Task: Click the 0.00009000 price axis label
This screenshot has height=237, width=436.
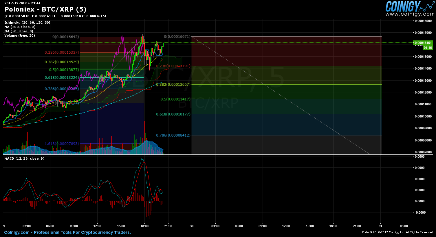Action: [423, 128]
